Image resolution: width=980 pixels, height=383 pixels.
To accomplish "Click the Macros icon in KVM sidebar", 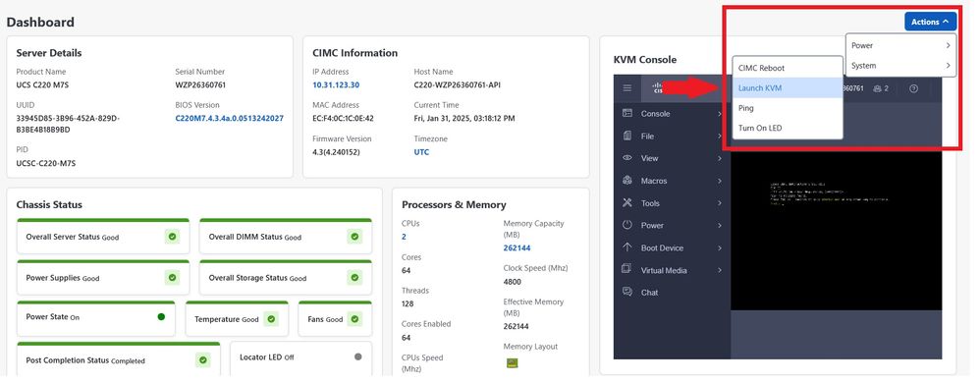I will (x=627, y=181).
